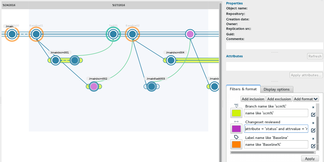Switch to the Display options tab
The height and width of the screenshot is (162, 324).
277,89
